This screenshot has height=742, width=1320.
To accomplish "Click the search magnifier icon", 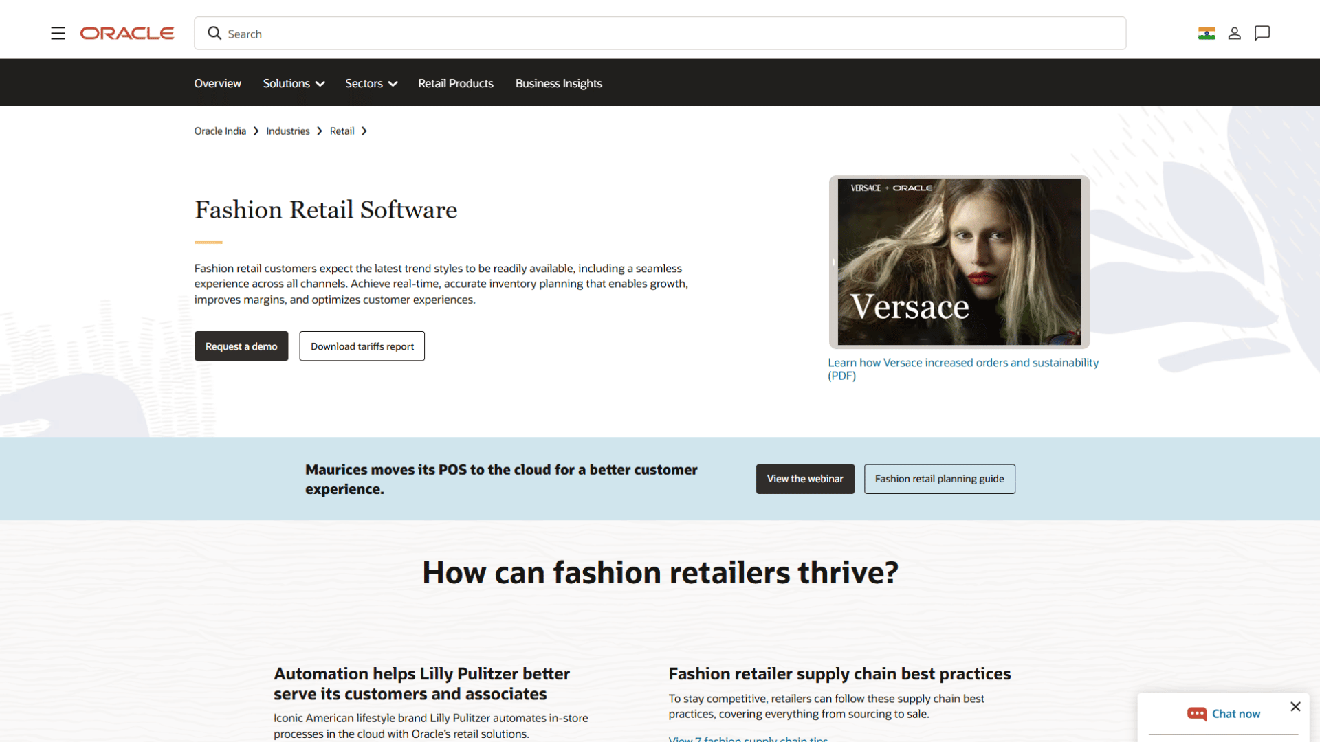I will [214, 33].
